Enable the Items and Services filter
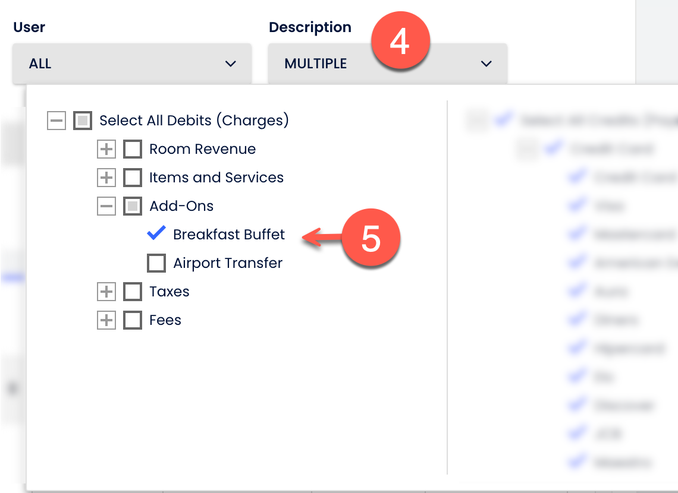Screen dimensions: 678x493 pyautogui.click(x=132, y=178)
